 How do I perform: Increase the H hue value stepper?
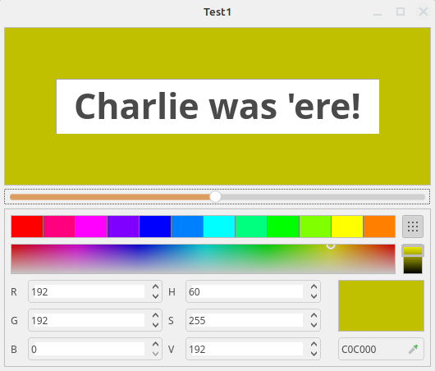point(314,287)
